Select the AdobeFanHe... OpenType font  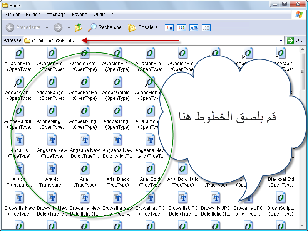(85, 88)
